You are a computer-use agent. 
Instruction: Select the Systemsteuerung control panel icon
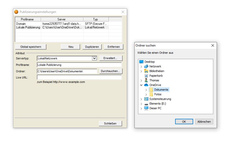coord(146,99)
